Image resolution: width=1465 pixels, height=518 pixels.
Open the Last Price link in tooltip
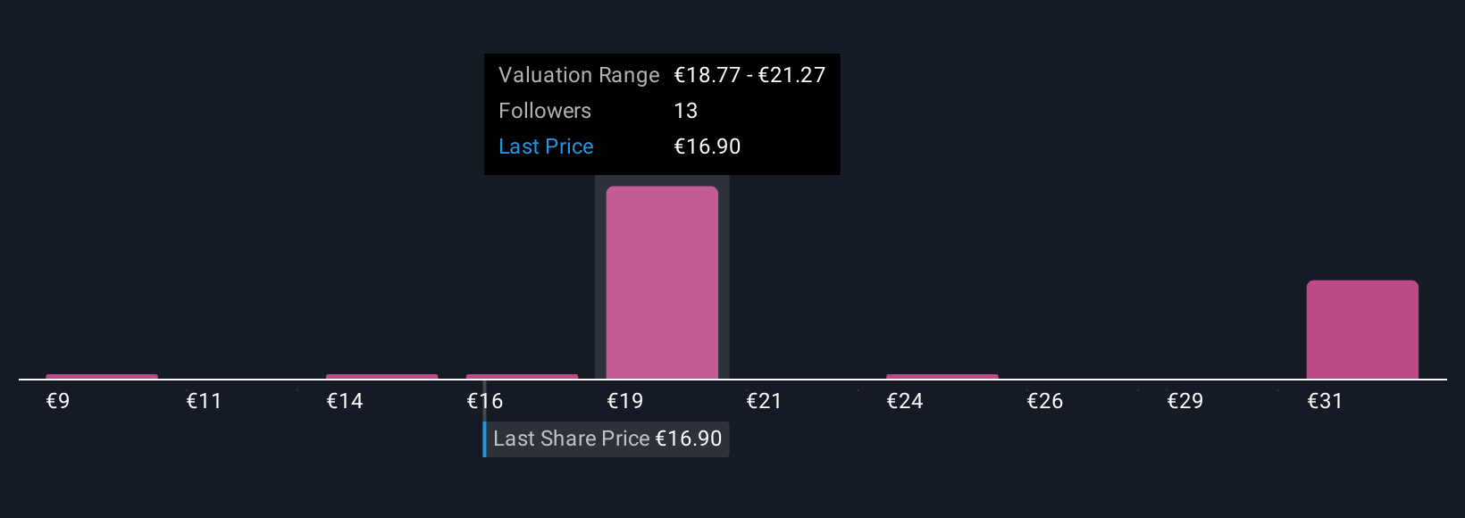point(546,146)
